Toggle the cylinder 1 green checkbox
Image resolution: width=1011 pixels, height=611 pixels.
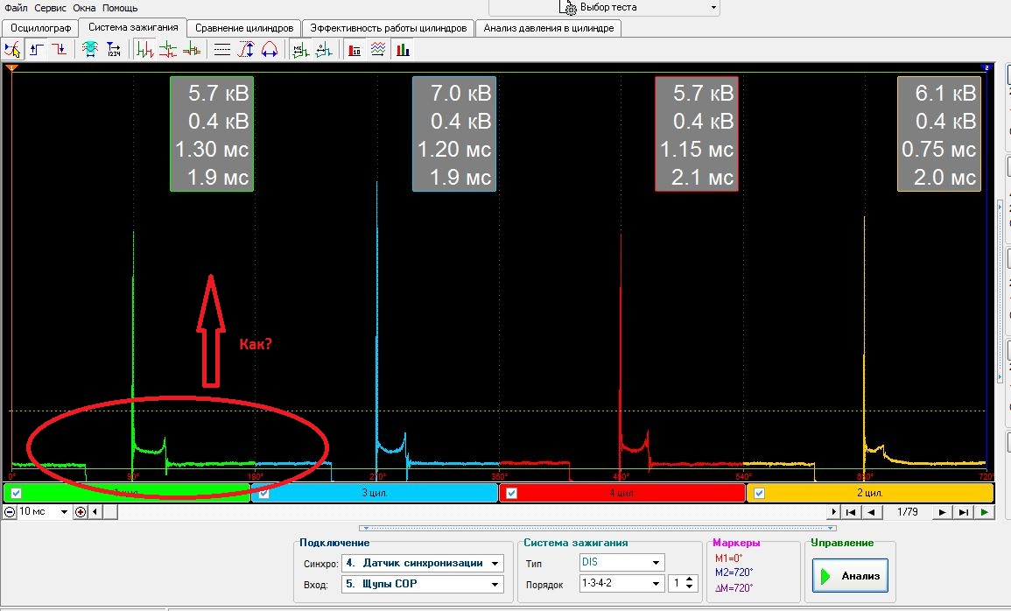16,493
